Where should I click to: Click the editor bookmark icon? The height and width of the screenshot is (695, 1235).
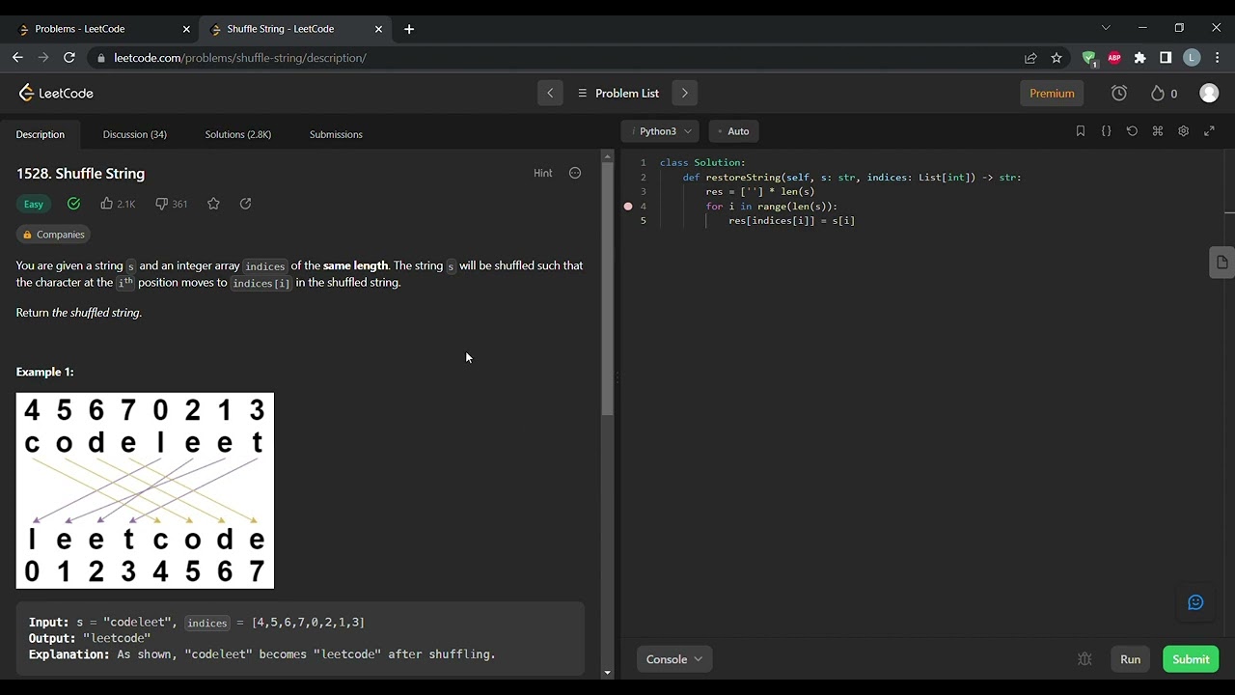click(1081, 131)
